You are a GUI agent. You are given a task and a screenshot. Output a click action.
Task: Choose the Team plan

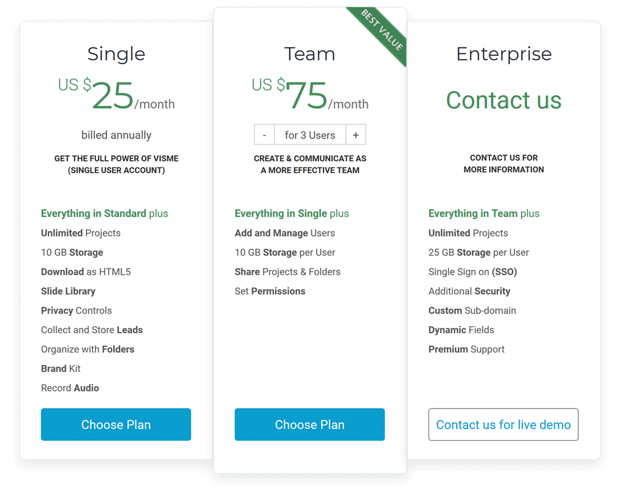(310, 424)
